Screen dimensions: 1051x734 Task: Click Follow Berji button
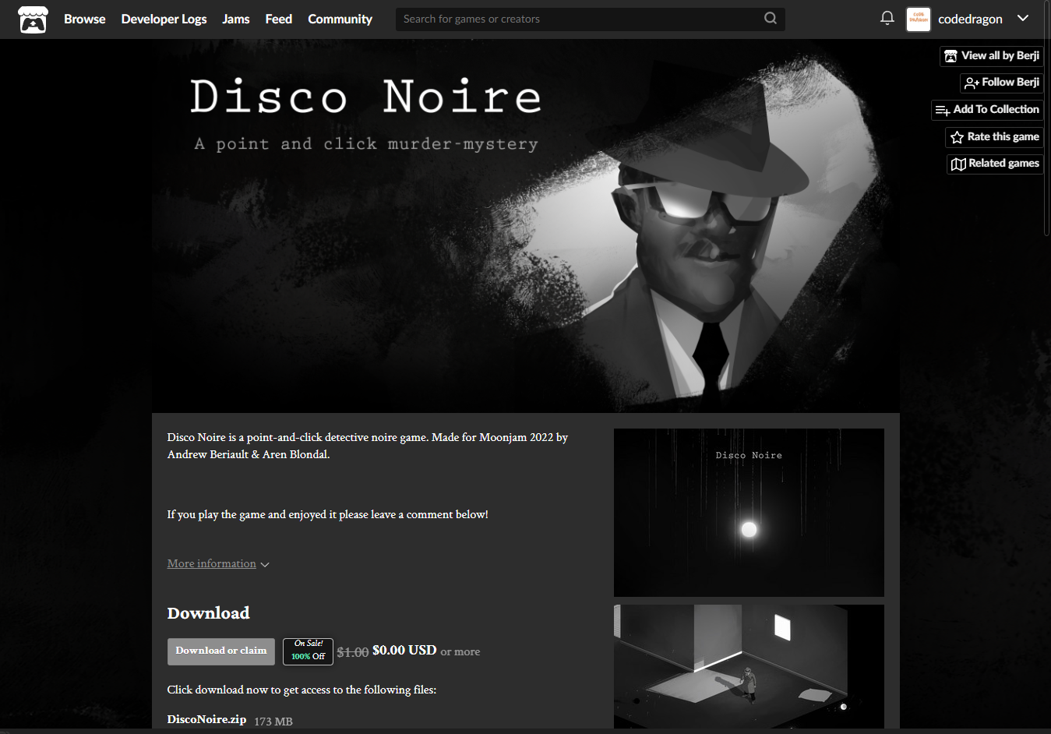point(1002,82)
